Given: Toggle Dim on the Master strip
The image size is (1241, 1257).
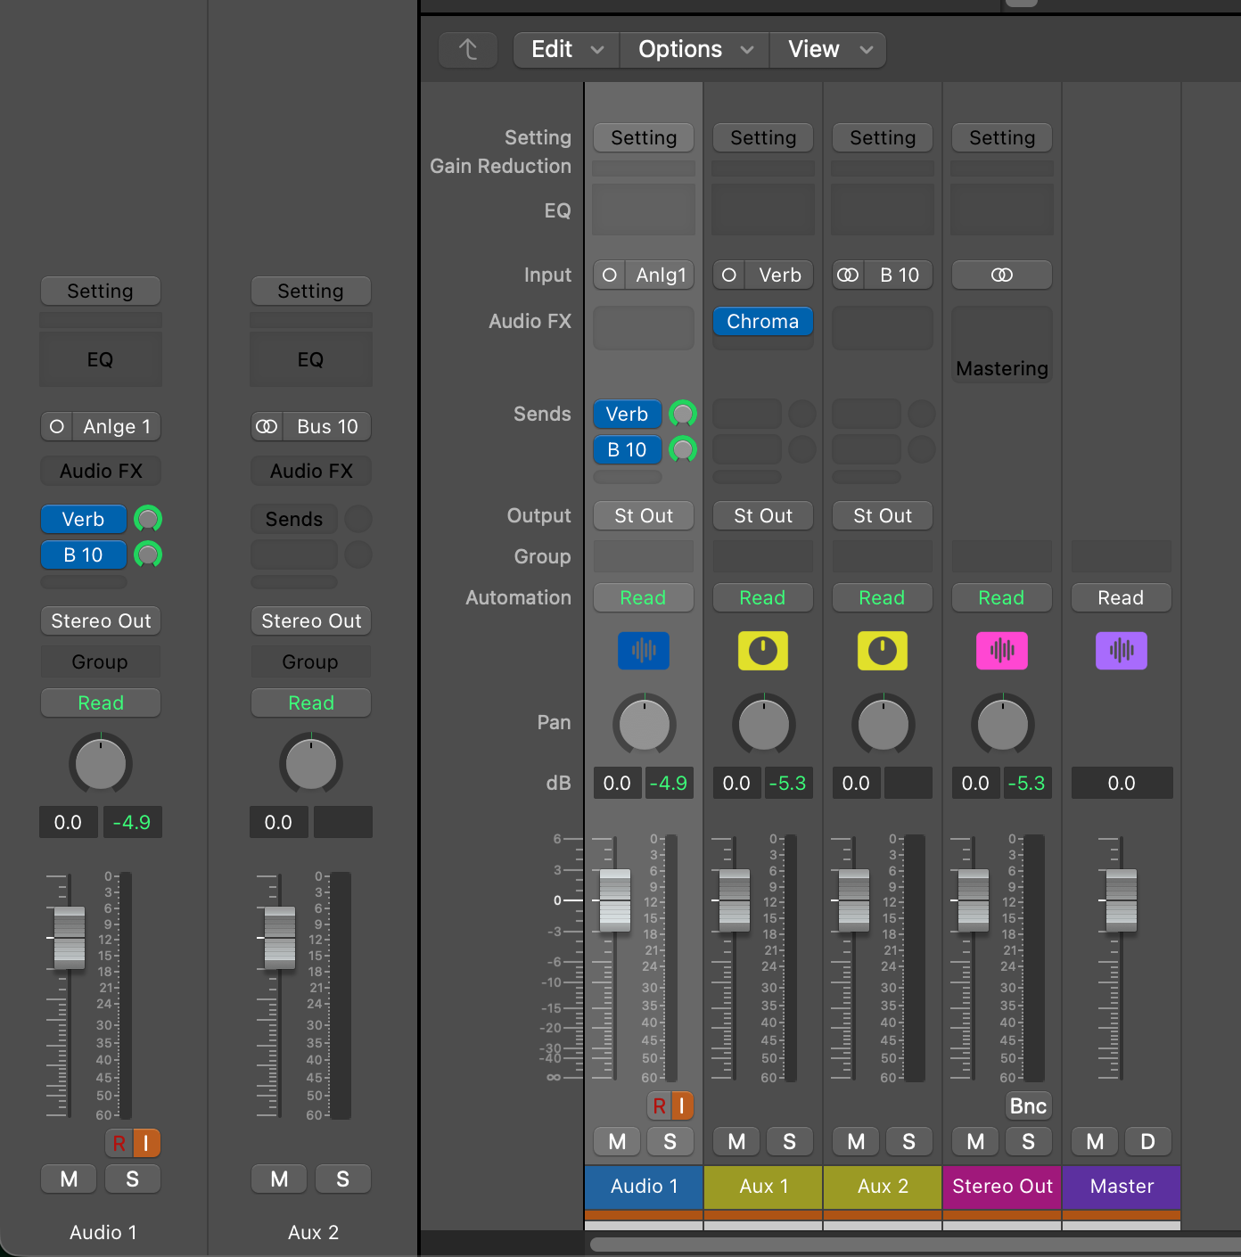Looking at the screenshot, I should [x=1148, y=1142].
